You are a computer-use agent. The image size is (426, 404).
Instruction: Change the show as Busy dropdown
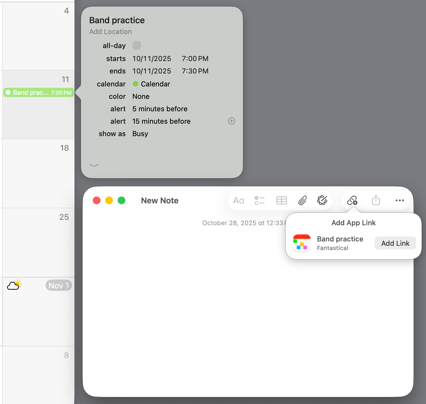coord(140,134)
